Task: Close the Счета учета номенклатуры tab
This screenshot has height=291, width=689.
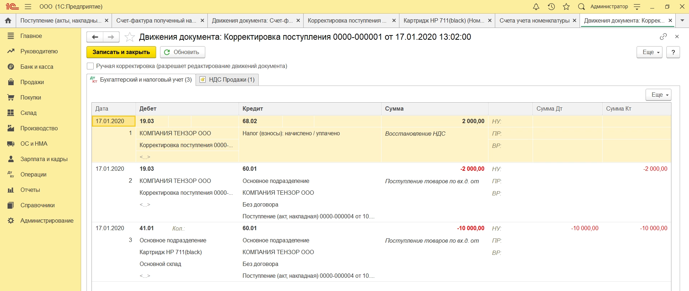Action: (575, 21)
